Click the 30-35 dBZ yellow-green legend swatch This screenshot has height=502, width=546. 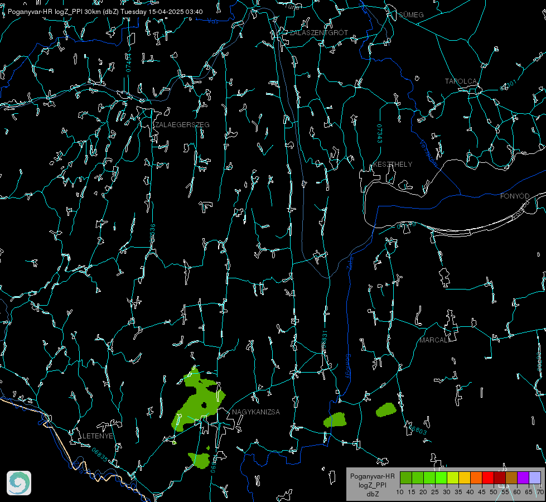[x=453, y=477]
